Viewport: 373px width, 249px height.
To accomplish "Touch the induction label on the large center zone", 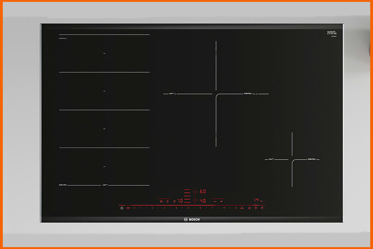I will [x=248, y=93].
